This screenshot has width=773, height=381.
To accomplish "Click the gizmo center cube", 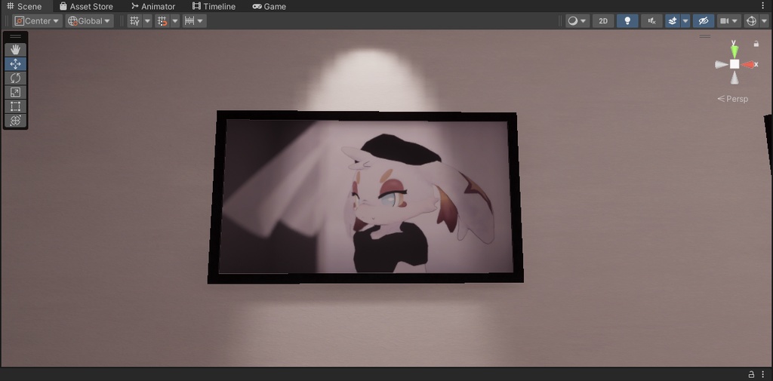I will point(735,64).
